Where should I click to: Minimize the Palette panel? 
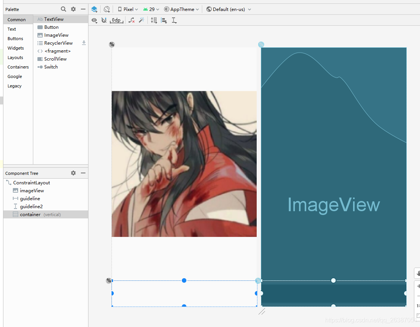83,9
